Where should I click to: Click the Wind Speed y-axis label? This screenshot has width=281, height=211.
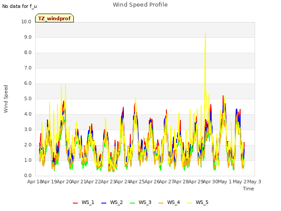(6, 99)
